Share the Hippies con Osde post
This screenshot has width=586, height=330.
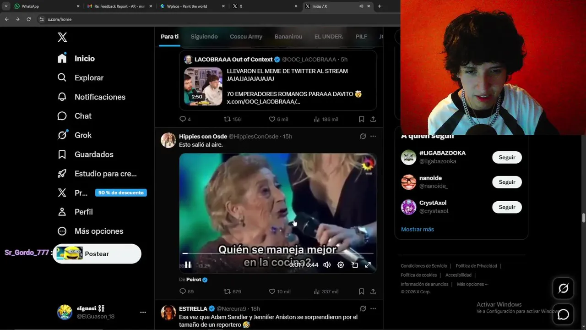(373, 291)
